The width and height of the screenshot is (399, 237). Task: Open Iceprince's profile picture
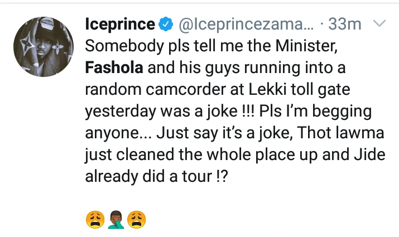(x=44, y=47)
